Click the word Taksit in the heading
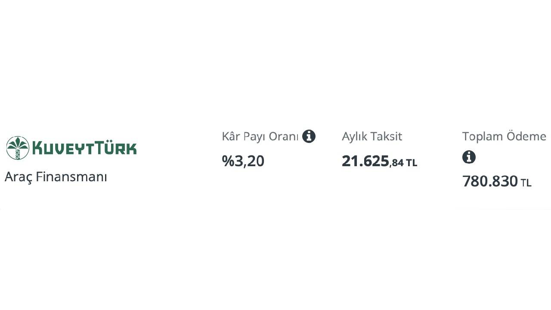Screen dimensions: 551x310 click(x=387, y=136)
